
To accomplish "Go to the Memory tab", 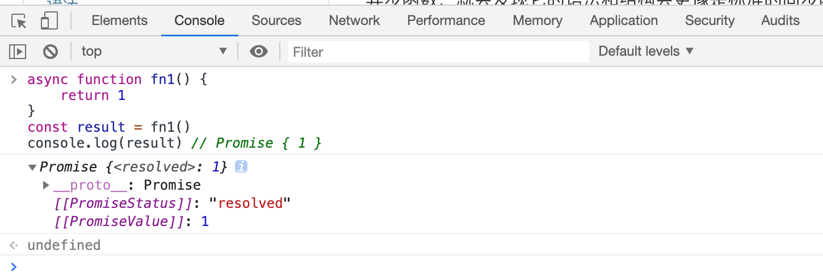I will pos(538,21).
